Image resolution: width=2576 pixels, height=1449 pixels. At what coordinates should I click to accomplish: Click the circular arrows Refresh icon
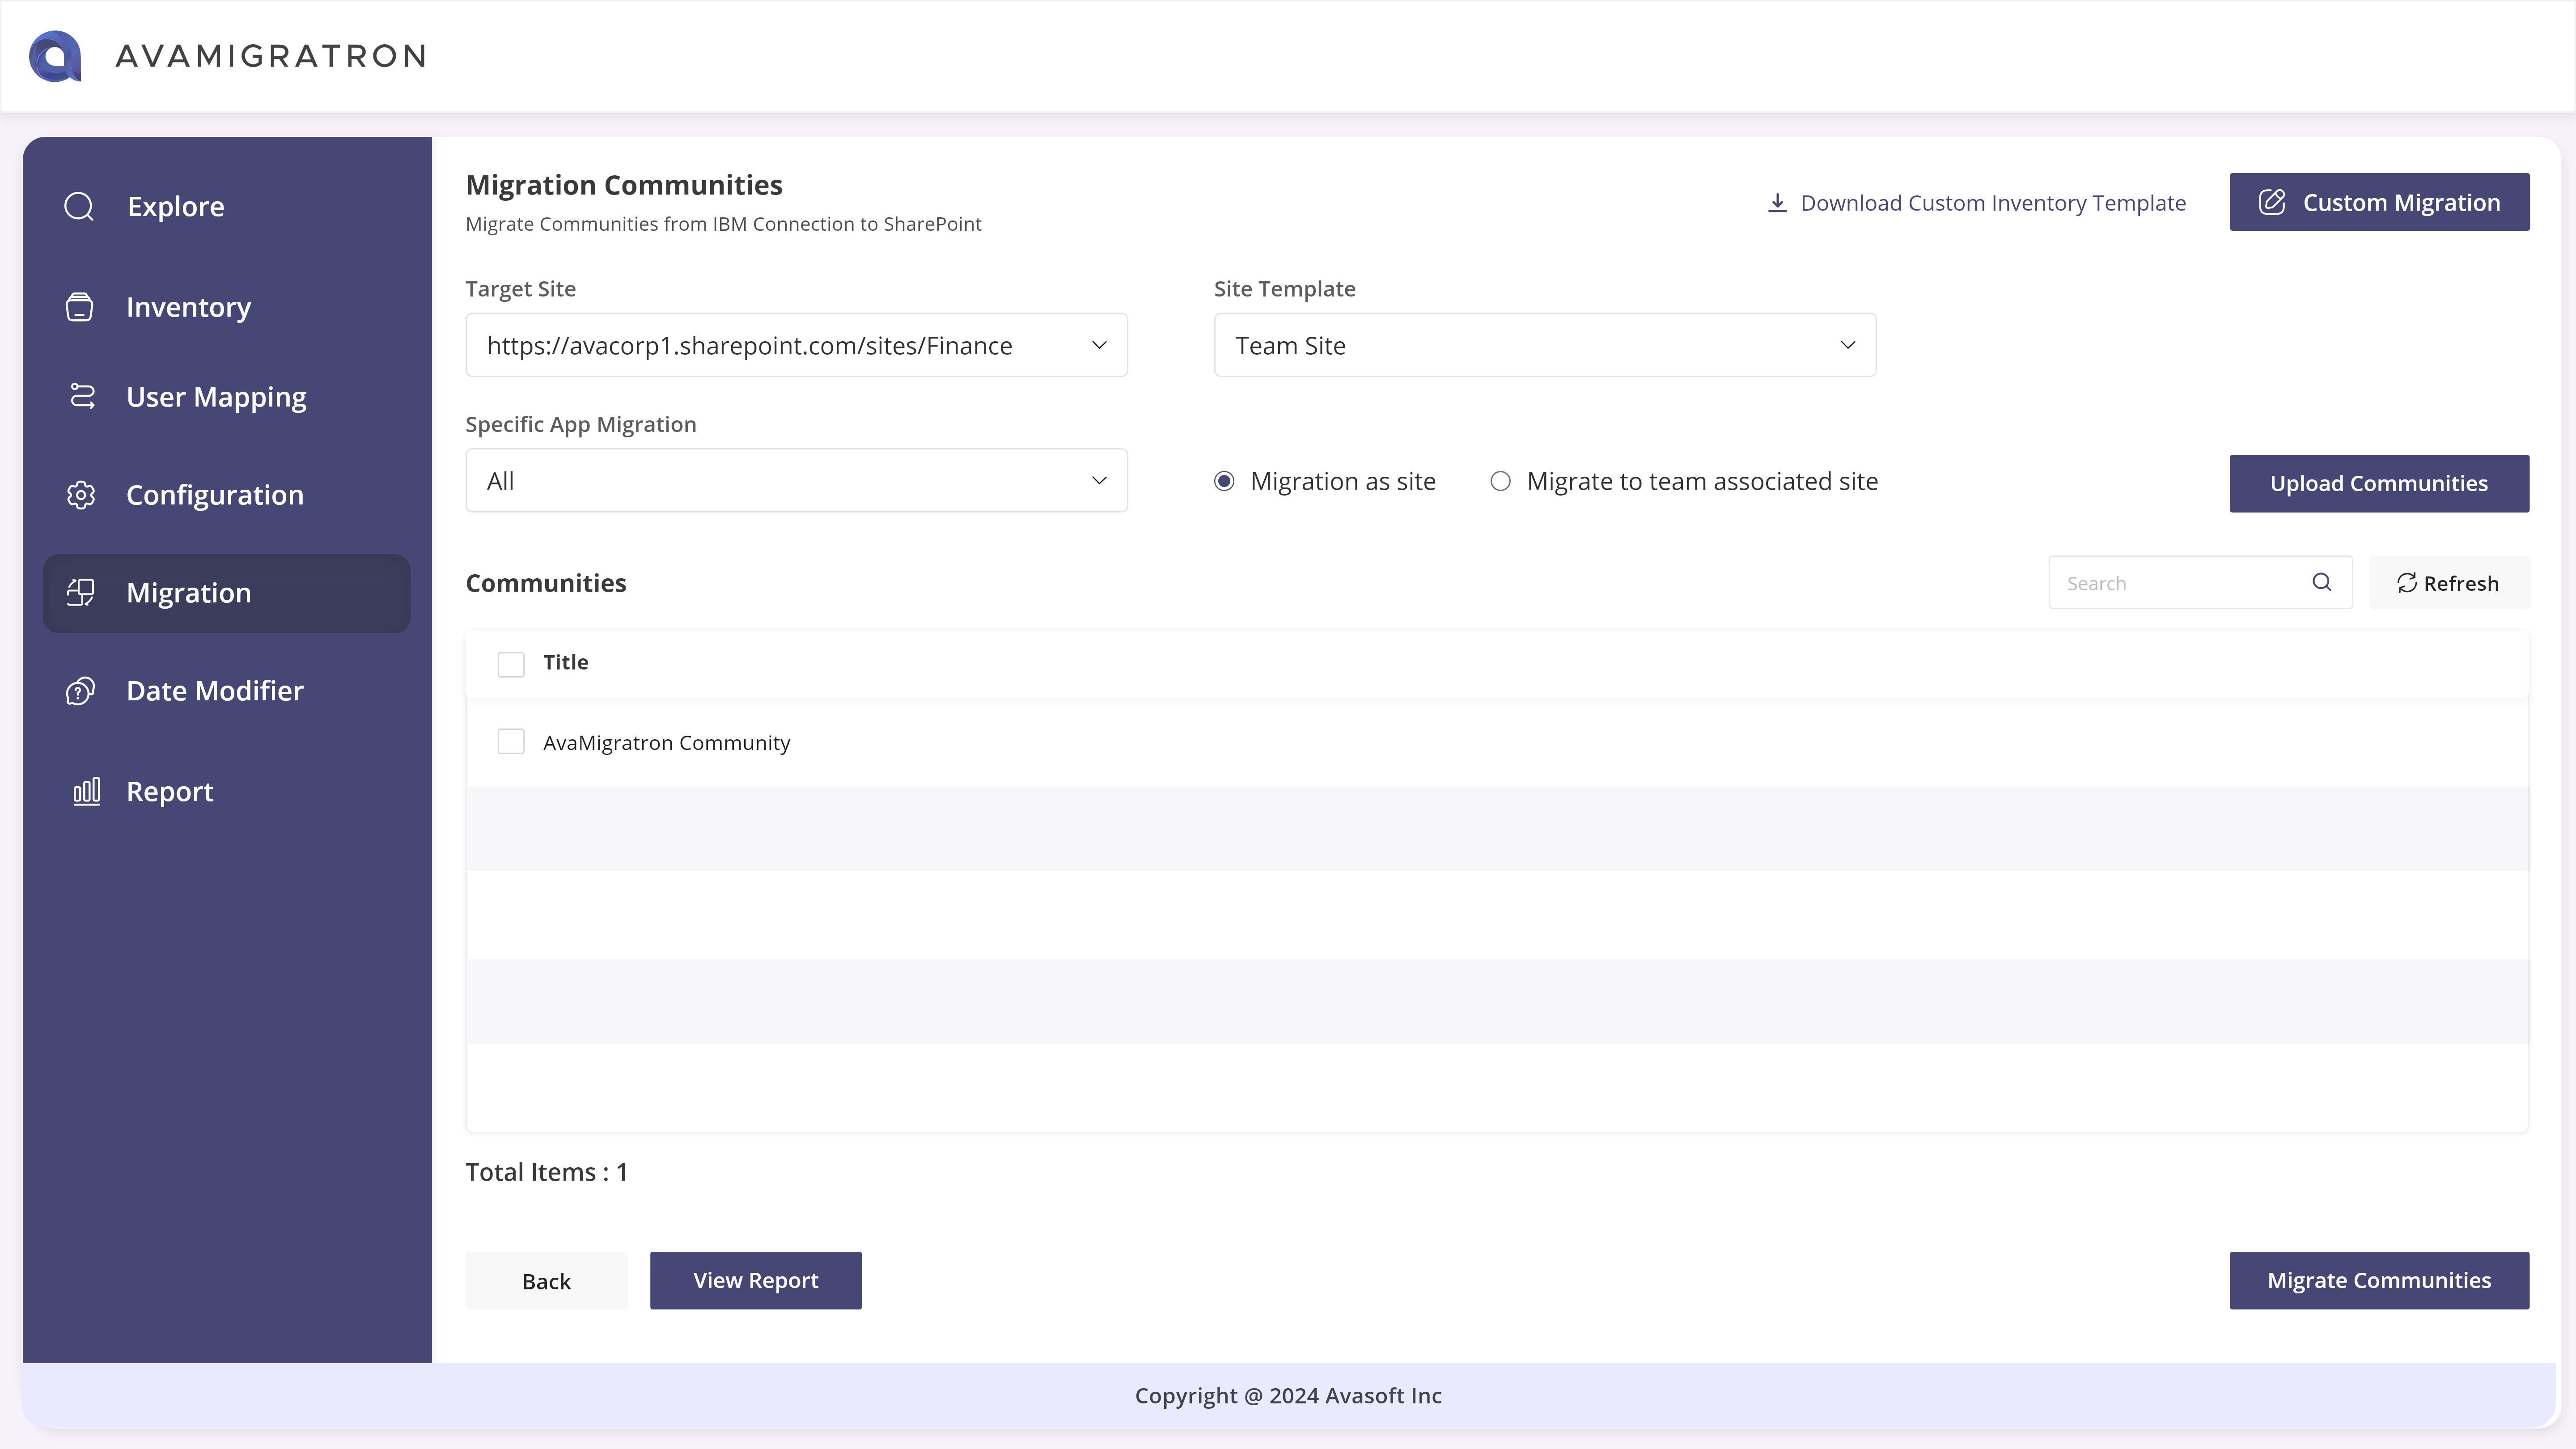point(2407,583)
